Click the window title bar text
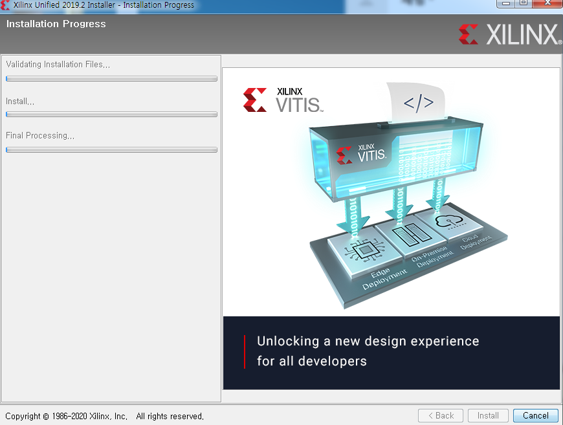The image size is (563, 425). (104, 5)
